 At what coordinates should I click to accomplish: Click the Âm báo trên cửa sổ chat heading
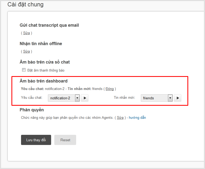(45, 62)
